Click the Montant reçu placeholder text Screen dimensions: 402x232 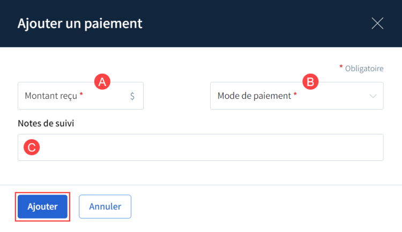coord(51,96)
